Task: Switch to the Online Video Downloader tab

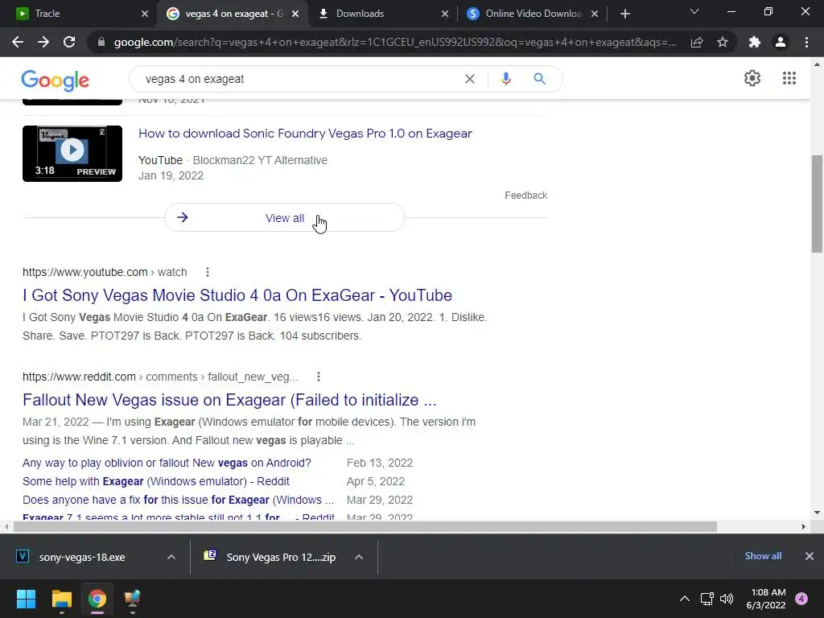Action: tap(531, 14)
